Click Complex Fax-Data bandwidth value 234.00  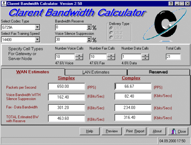tap(133, 108)
